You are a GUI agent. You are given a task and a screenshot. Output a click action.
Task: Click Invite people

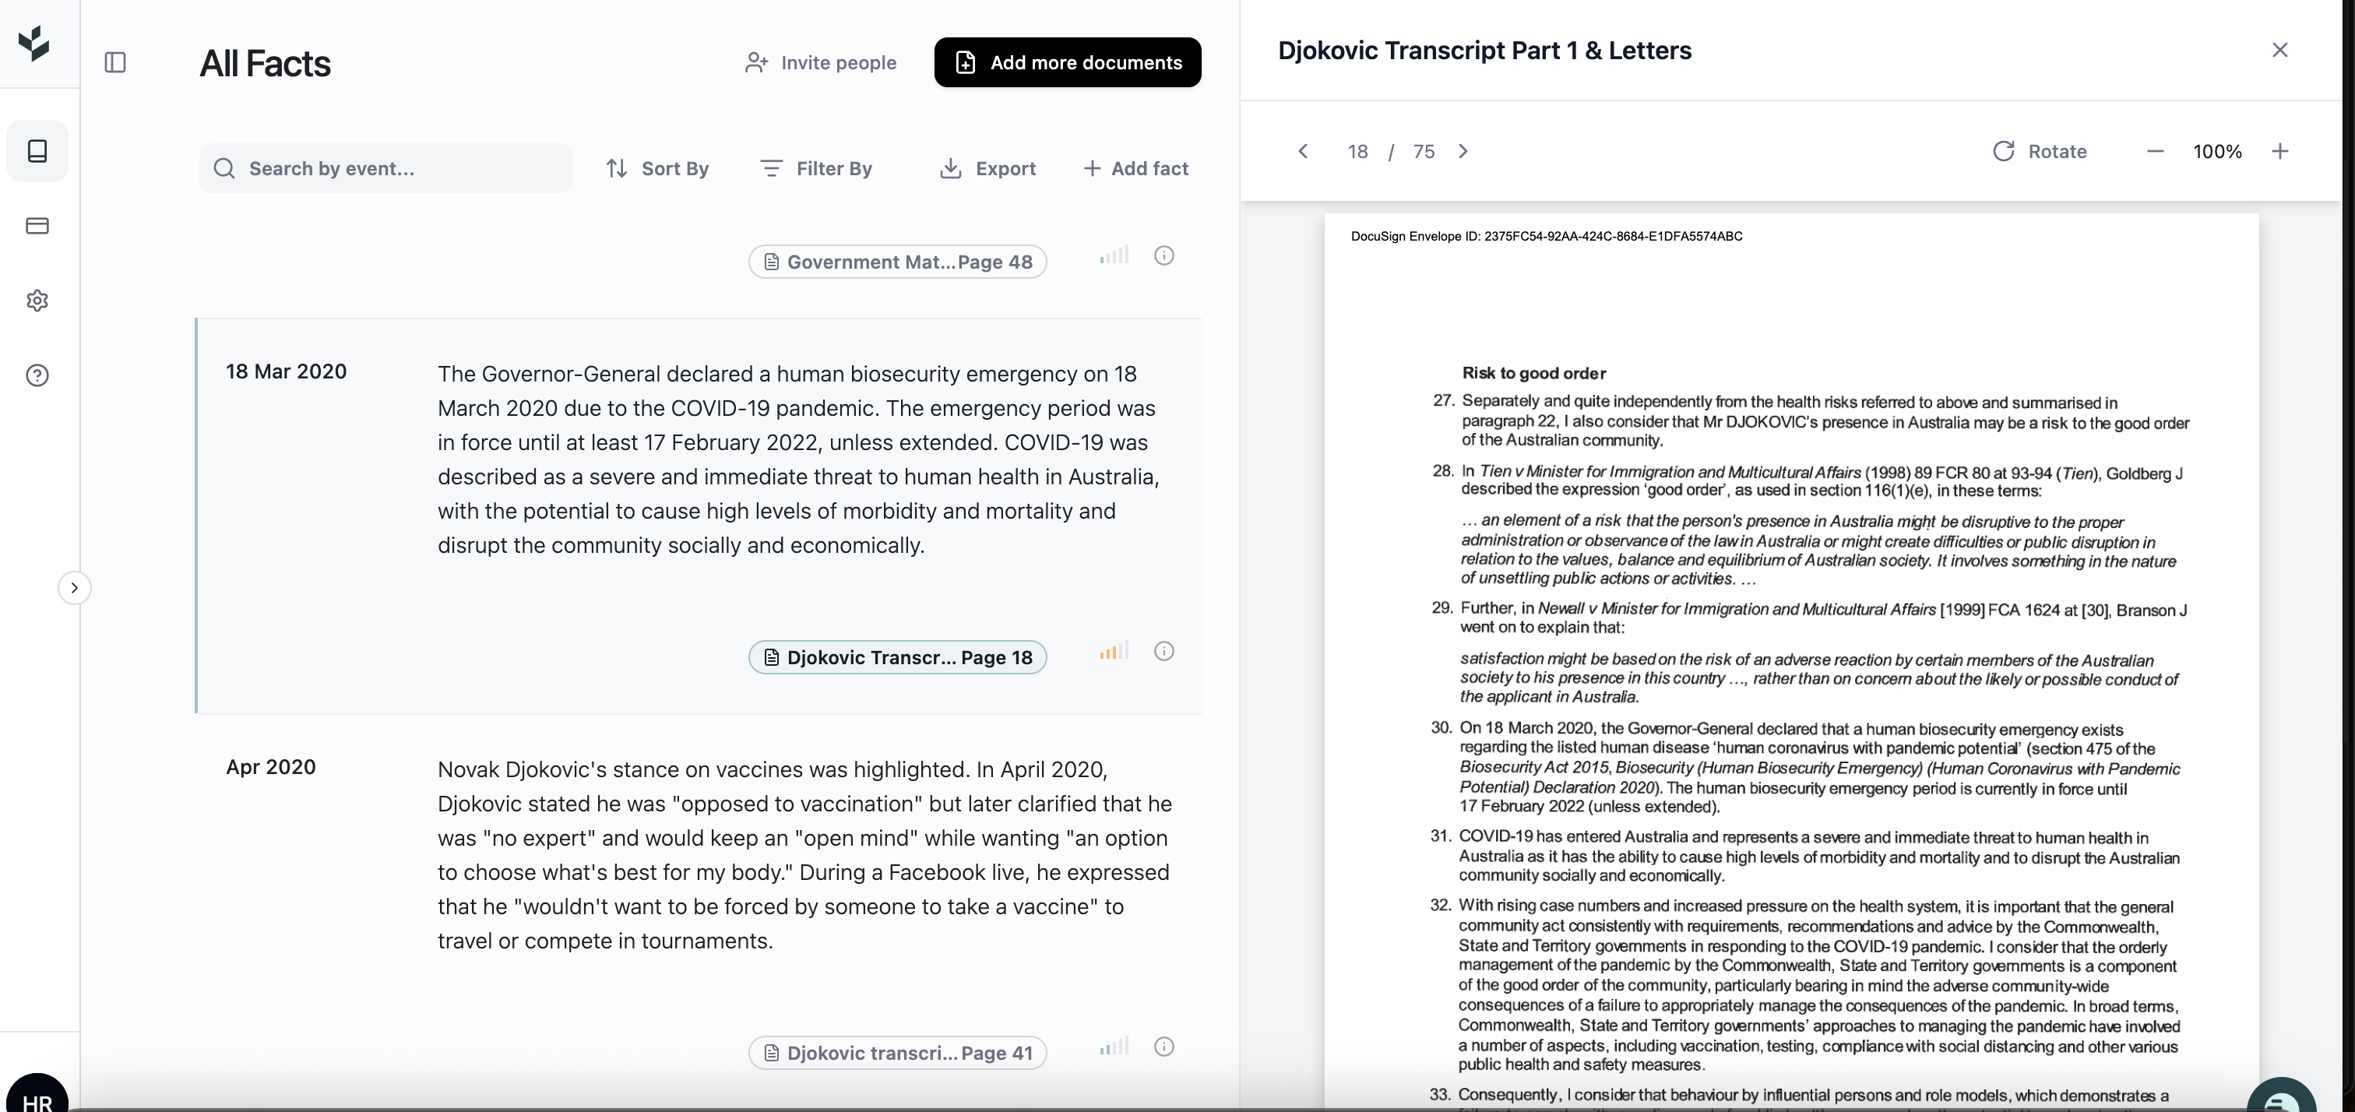(821, 62)
